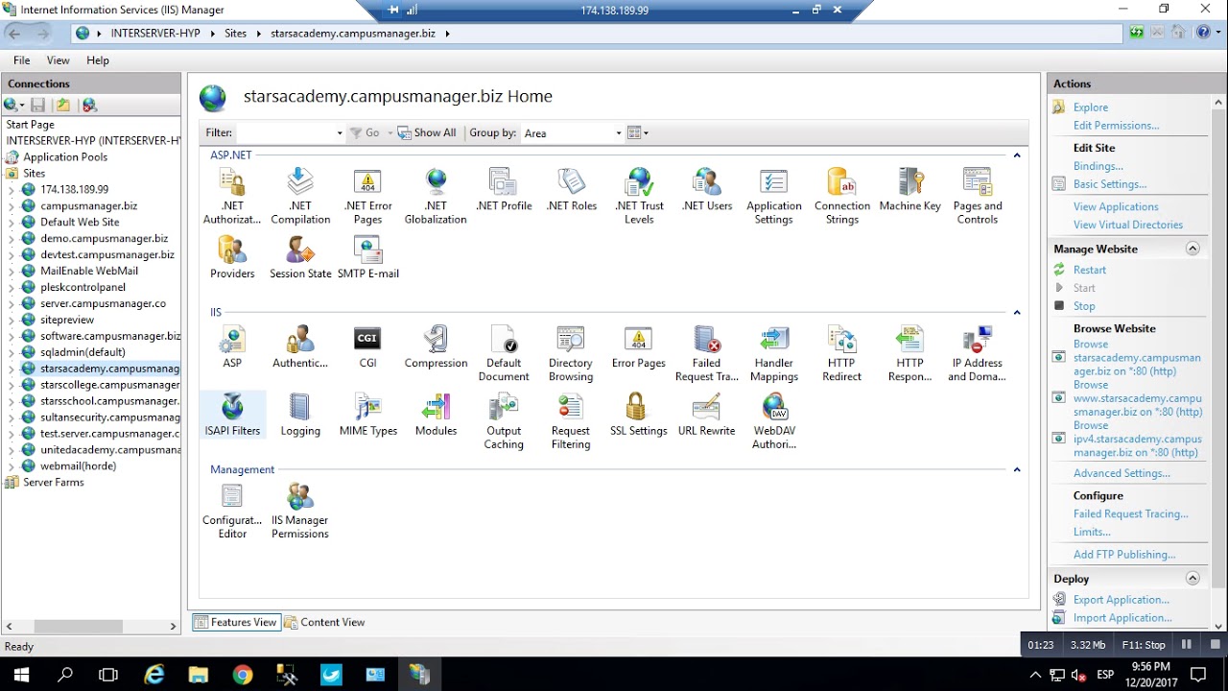Open the .NET Authorization feature icon
This screenshot has width=1228, height=691.
(x=232, y=196)
